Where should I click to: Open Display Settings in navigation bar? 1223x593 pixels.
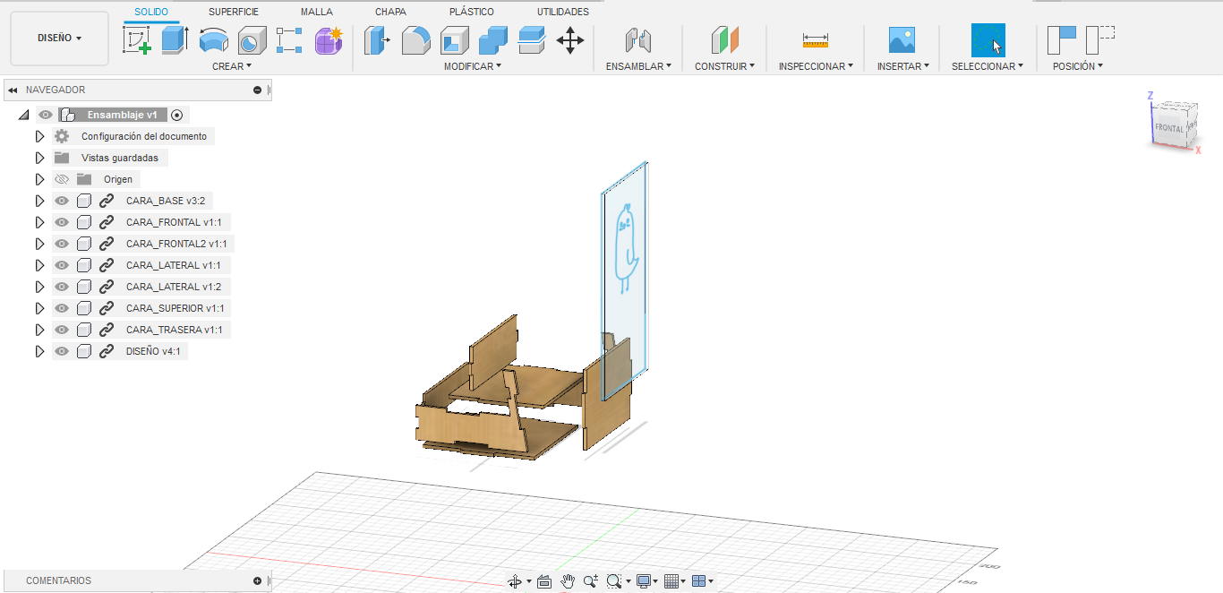645,581
